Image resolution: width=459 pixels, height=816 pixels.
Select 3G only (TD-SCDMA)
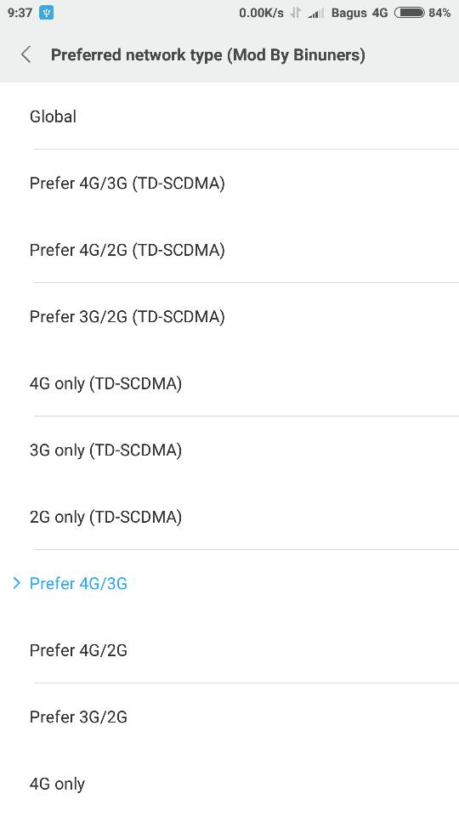229,450
